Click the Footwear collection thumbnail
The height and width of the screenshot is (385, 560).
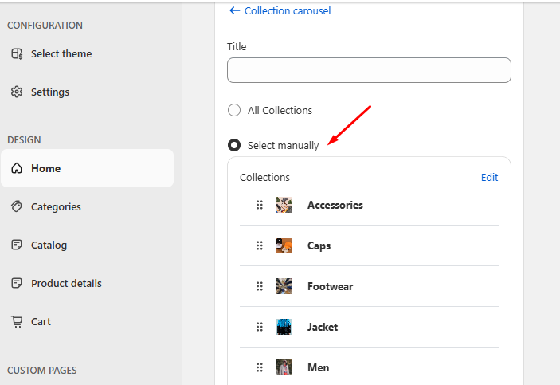click(284, 286)
